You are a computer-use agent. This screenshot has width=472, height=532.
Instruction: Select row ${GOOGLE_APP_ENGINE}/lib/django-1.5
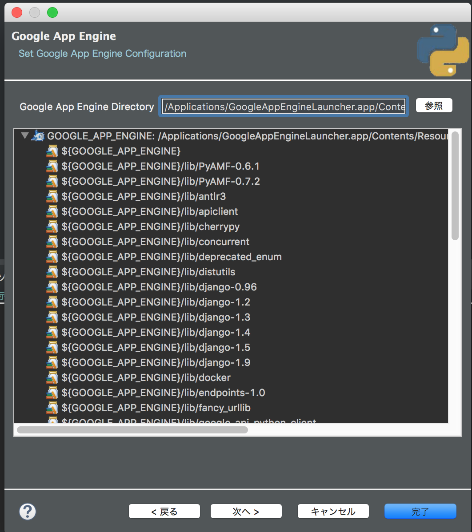(156, 347)
